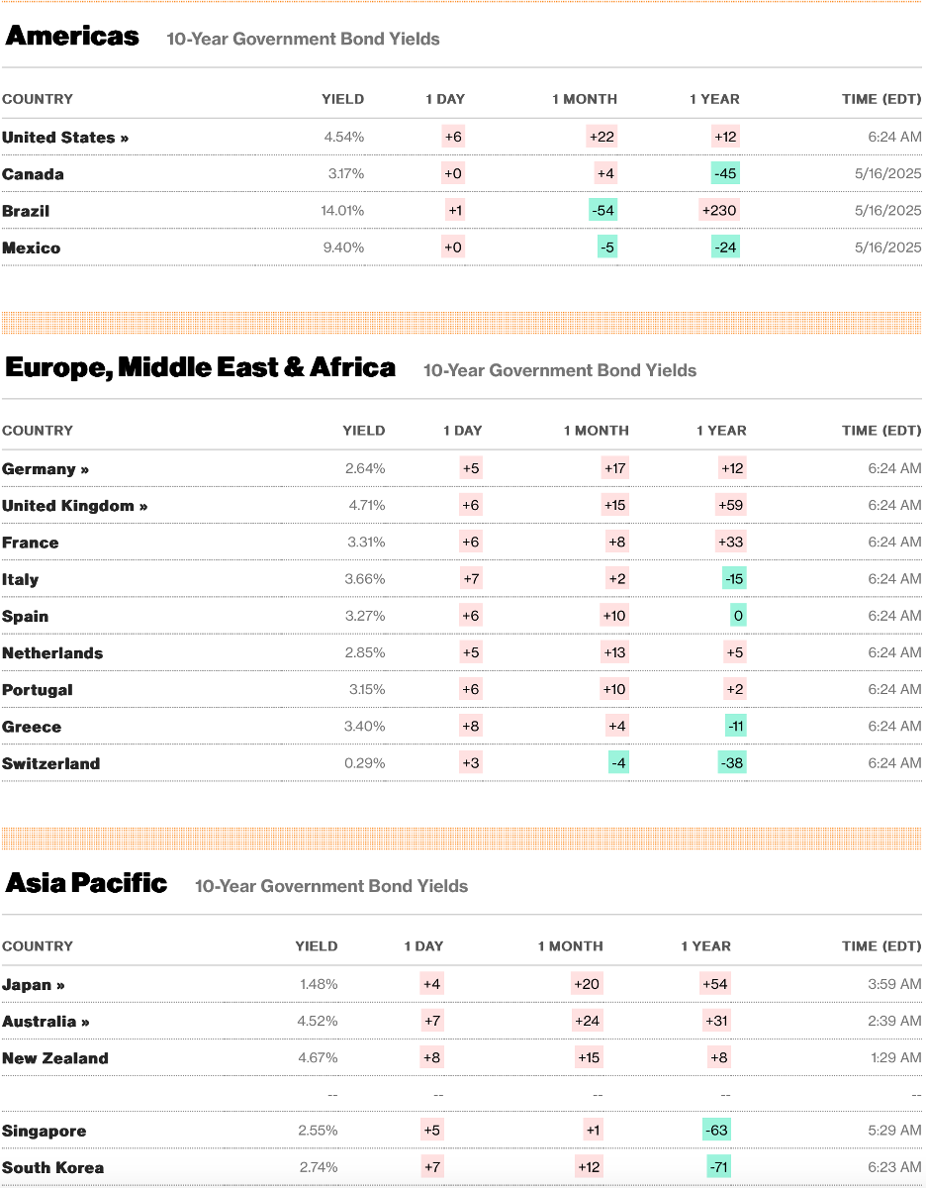Click South Korea's -71 one-year badge

719,1167
